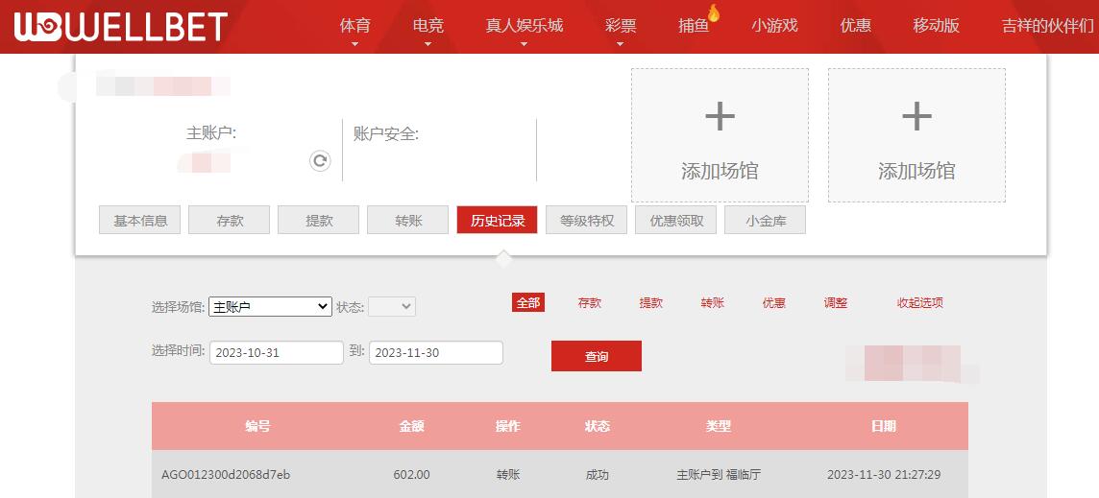Click the date 2023-11-30 21:27:29 cell
The image size is (1099, 498).
point(884,475)
